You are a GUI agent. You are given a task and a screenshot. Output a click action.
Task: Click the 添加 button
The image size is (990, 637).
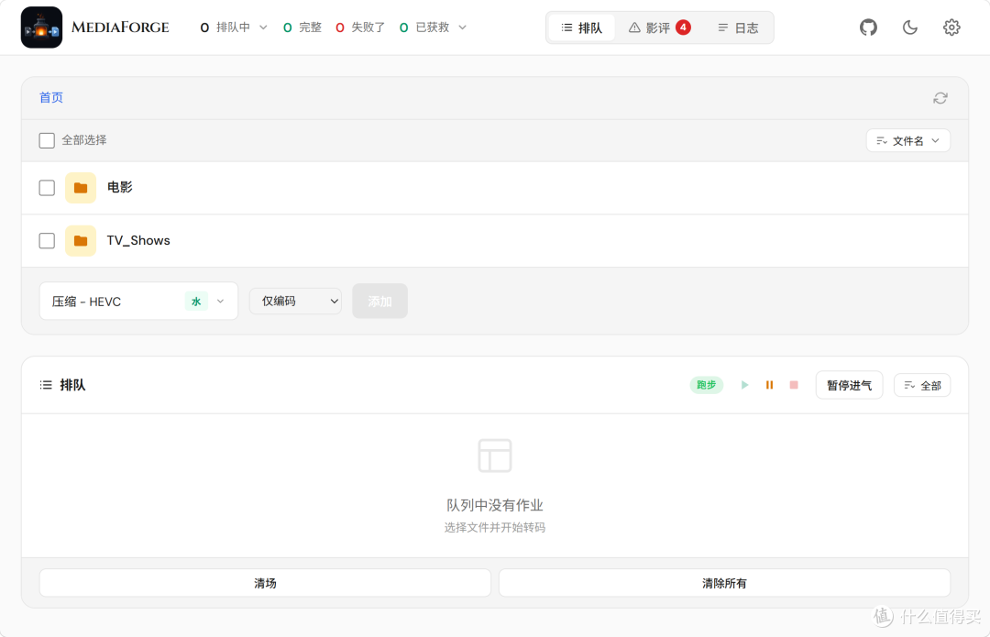(379, 302)
